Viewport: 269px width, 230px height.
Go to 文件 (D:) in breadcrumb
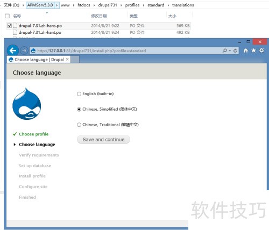click(11, 5)
